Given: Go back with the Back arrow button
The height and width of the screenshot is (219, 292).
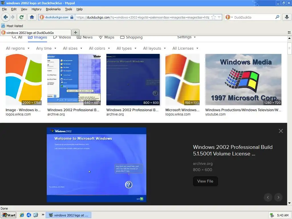Looking at the screenshot, I should pyautogui.click(x=6, y=17).
